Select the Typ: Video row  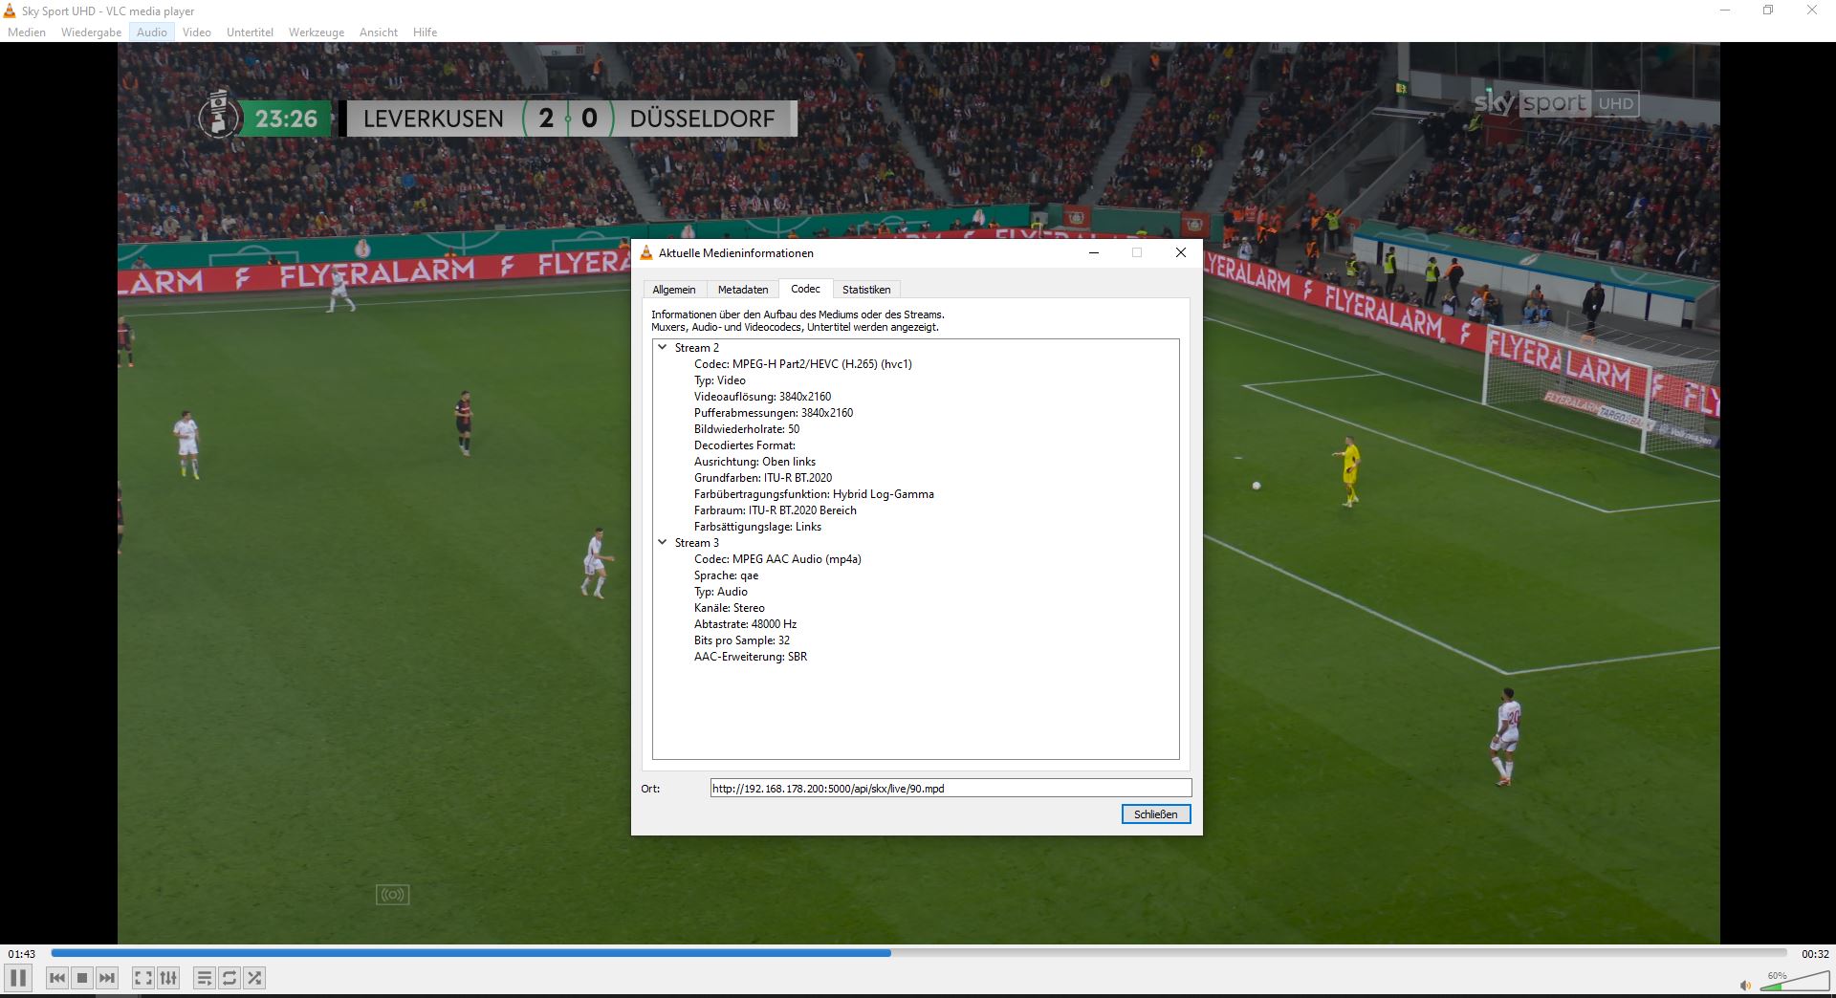coord(720,380)
